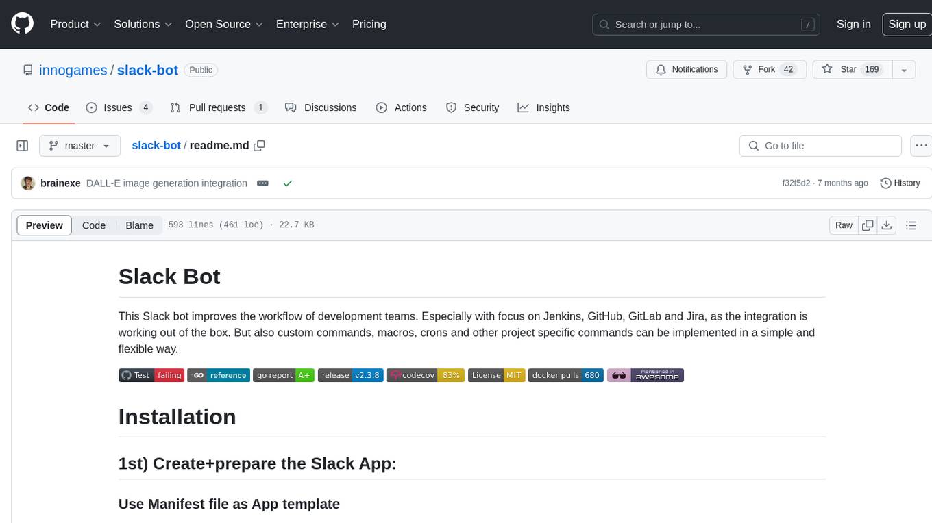Click slack-bot breadcrumb link
Image resolution: width=932 pixels, height=523 pixels.
156,146
